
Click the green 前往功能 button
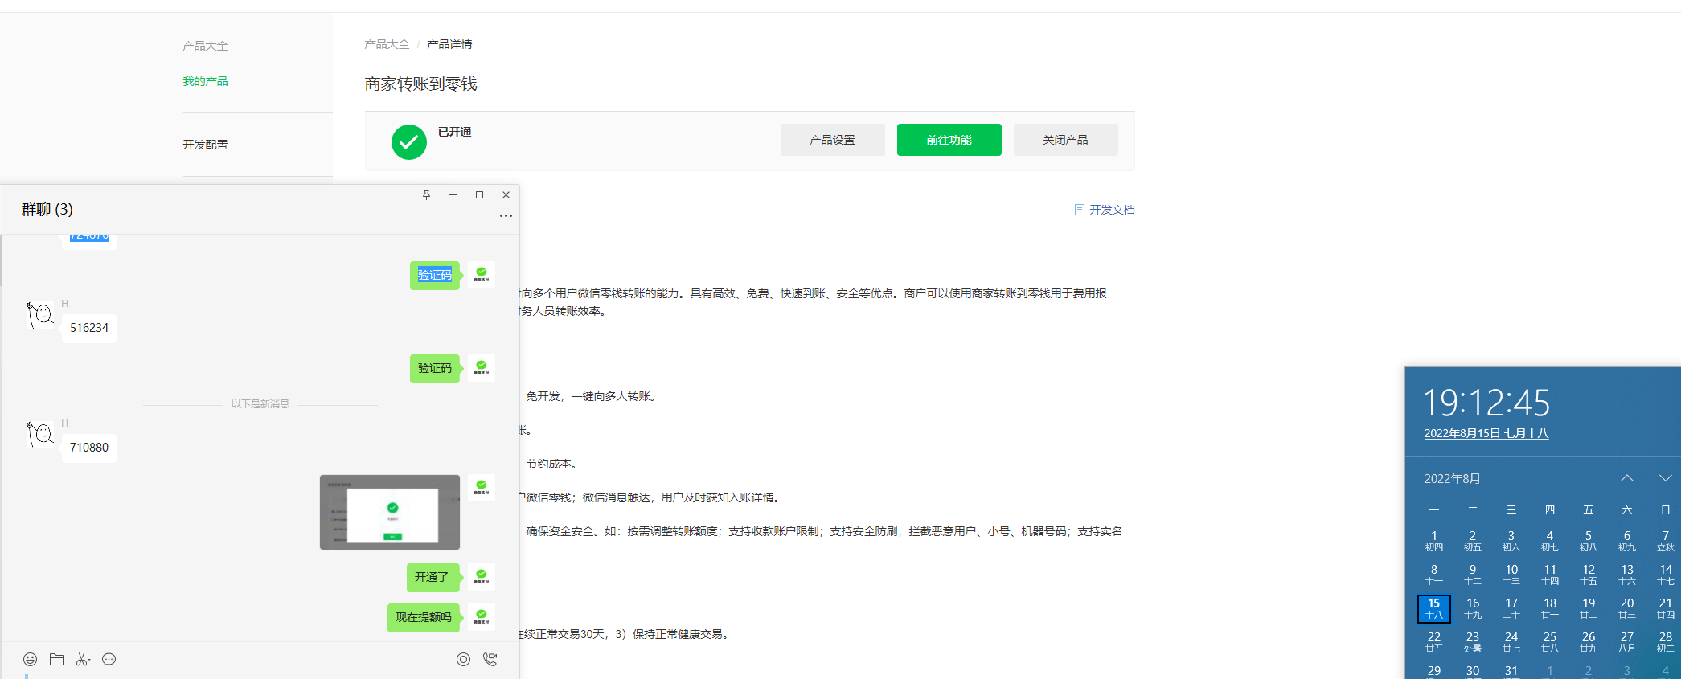point(949,140)
